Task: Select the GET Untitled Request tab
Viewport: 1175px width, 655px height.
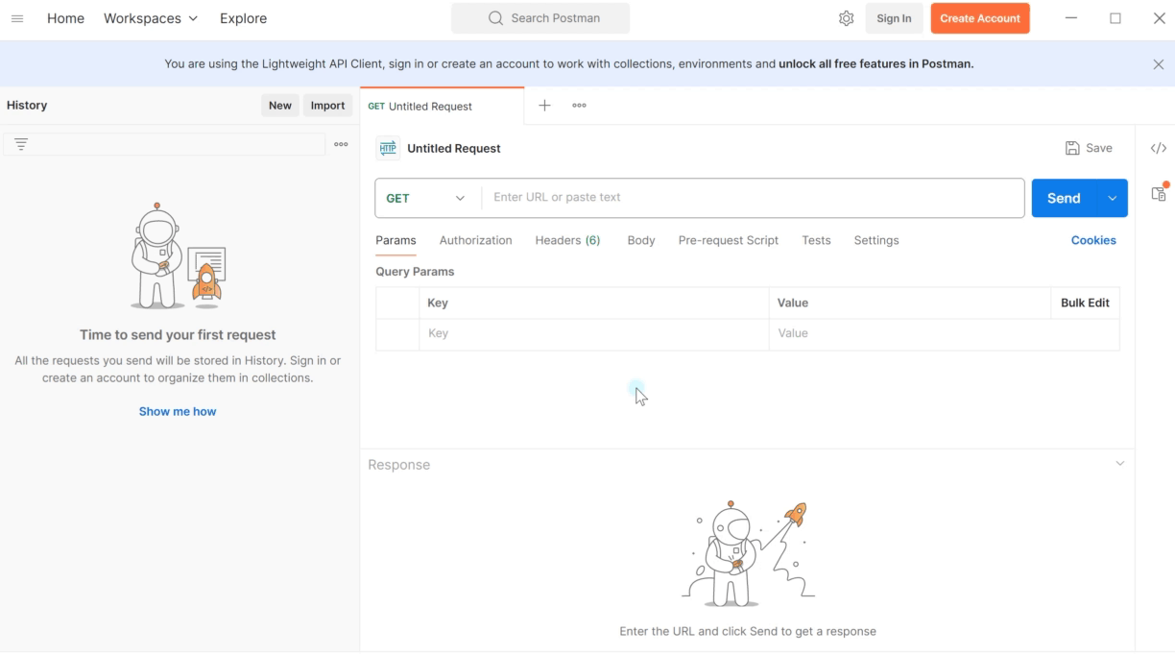Action: click(x=442, y=107)
